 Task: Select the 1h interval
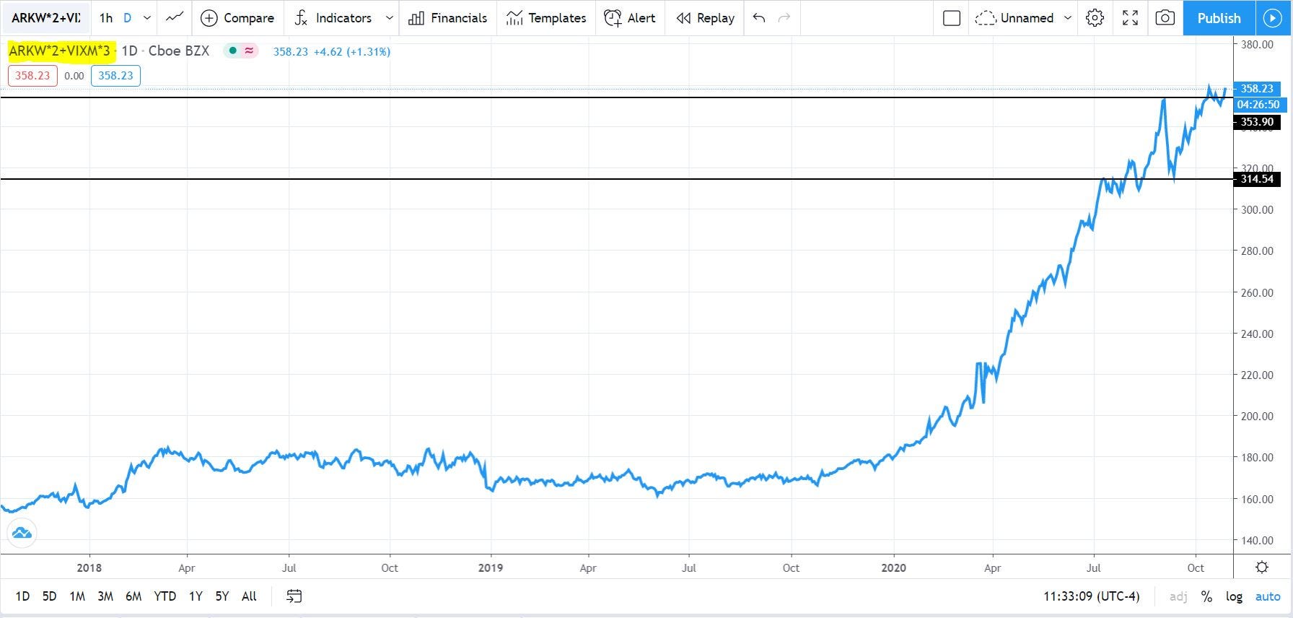pyautogui.click(x=106, y=18)
